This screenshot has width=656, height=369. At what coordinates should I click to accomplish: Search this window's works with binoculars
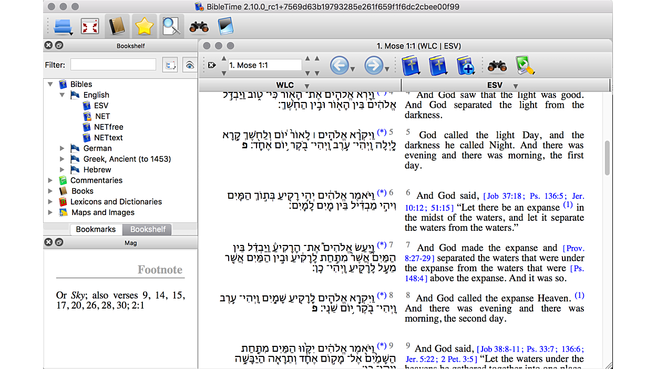tap(497, 66)
